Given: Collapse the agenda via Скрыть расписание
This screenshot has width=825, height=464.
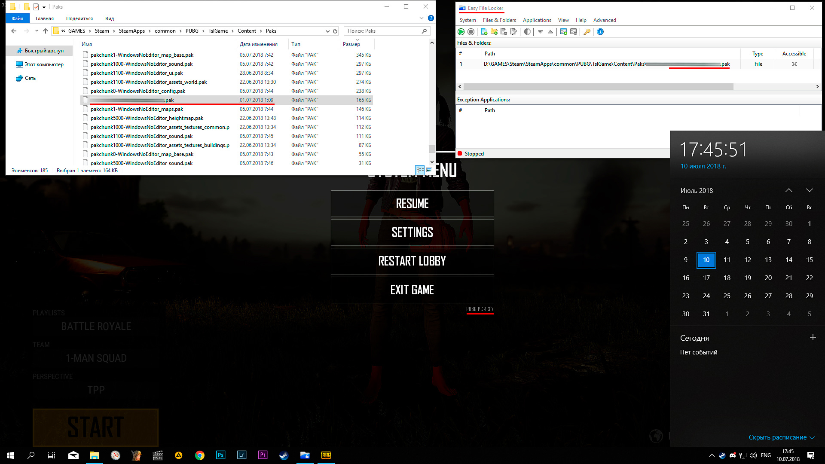Looking at the screenshot, I should pos(782,437).
